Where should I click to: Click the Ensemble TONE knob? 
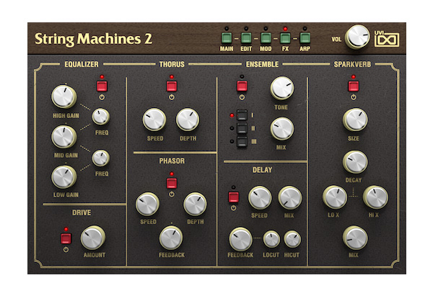pos(282,88)
